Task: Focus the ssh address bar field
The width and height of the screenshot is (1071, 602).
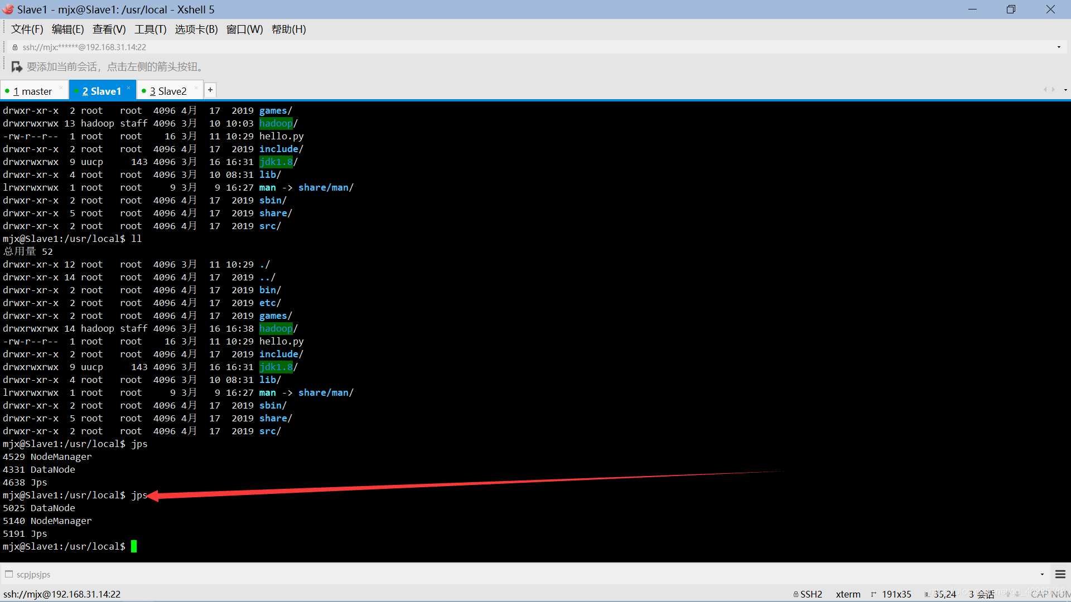Action: pyautogui.click(x=535, y=47)
